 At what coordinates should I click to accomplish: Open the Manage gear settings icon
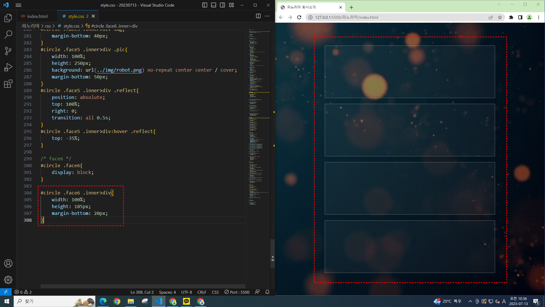click(x=8, y=280)
